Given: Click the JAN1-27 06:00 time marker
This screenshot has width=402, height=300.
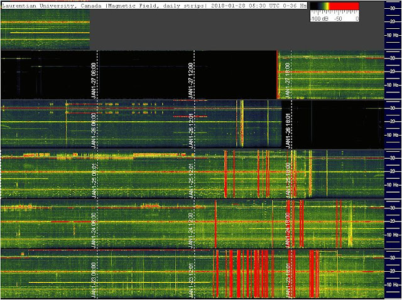Looking at the screenshot, I should (94, 80).
